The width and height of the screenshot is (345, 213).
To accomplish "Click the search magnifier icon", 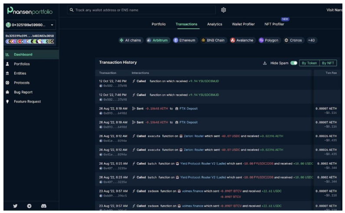I will (x=72, y=10).
